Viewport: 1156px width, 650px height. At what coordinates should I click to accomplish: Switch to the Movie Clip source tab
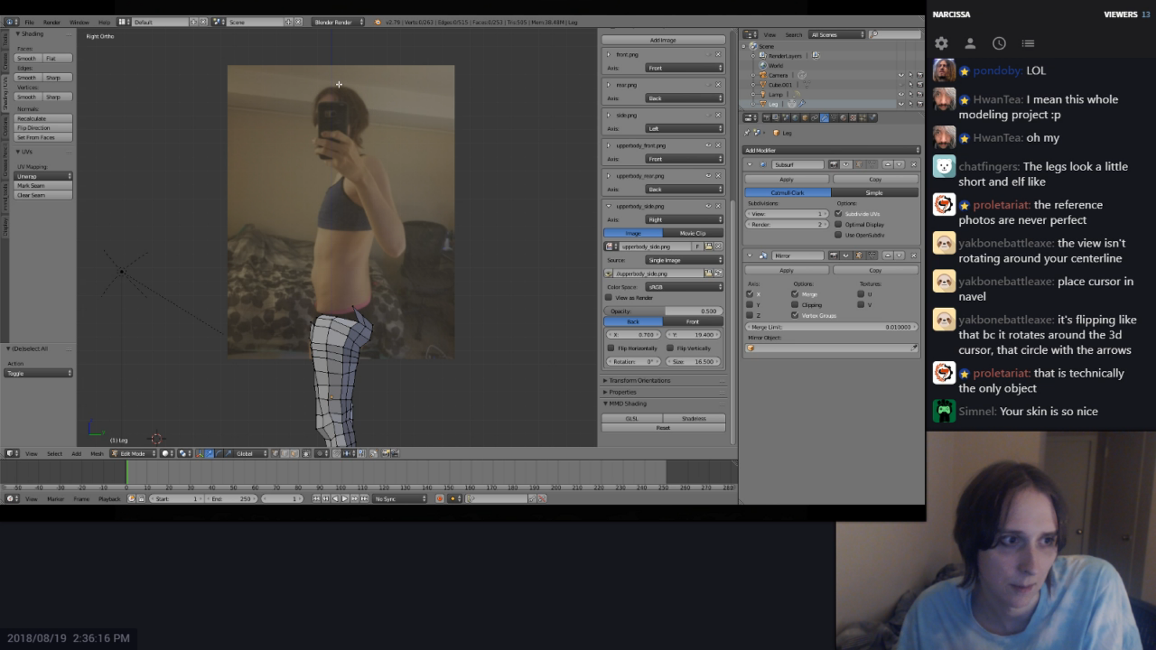pyautogui.click(x=693, y=233)
